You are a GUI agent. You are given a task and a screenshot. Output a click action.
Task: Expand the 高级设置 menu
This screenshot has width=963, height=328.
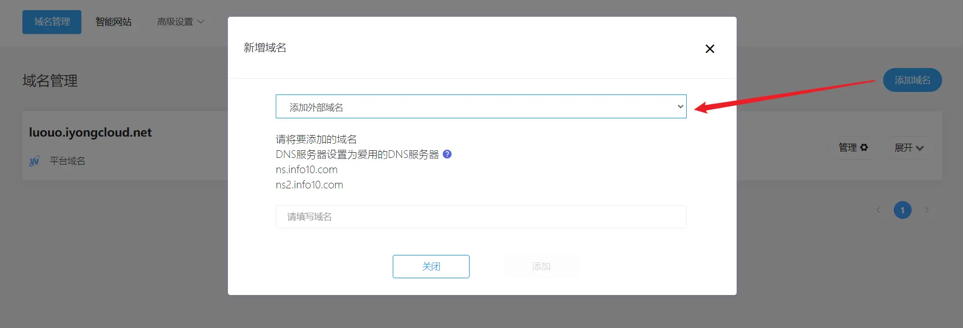coord(180,22)
